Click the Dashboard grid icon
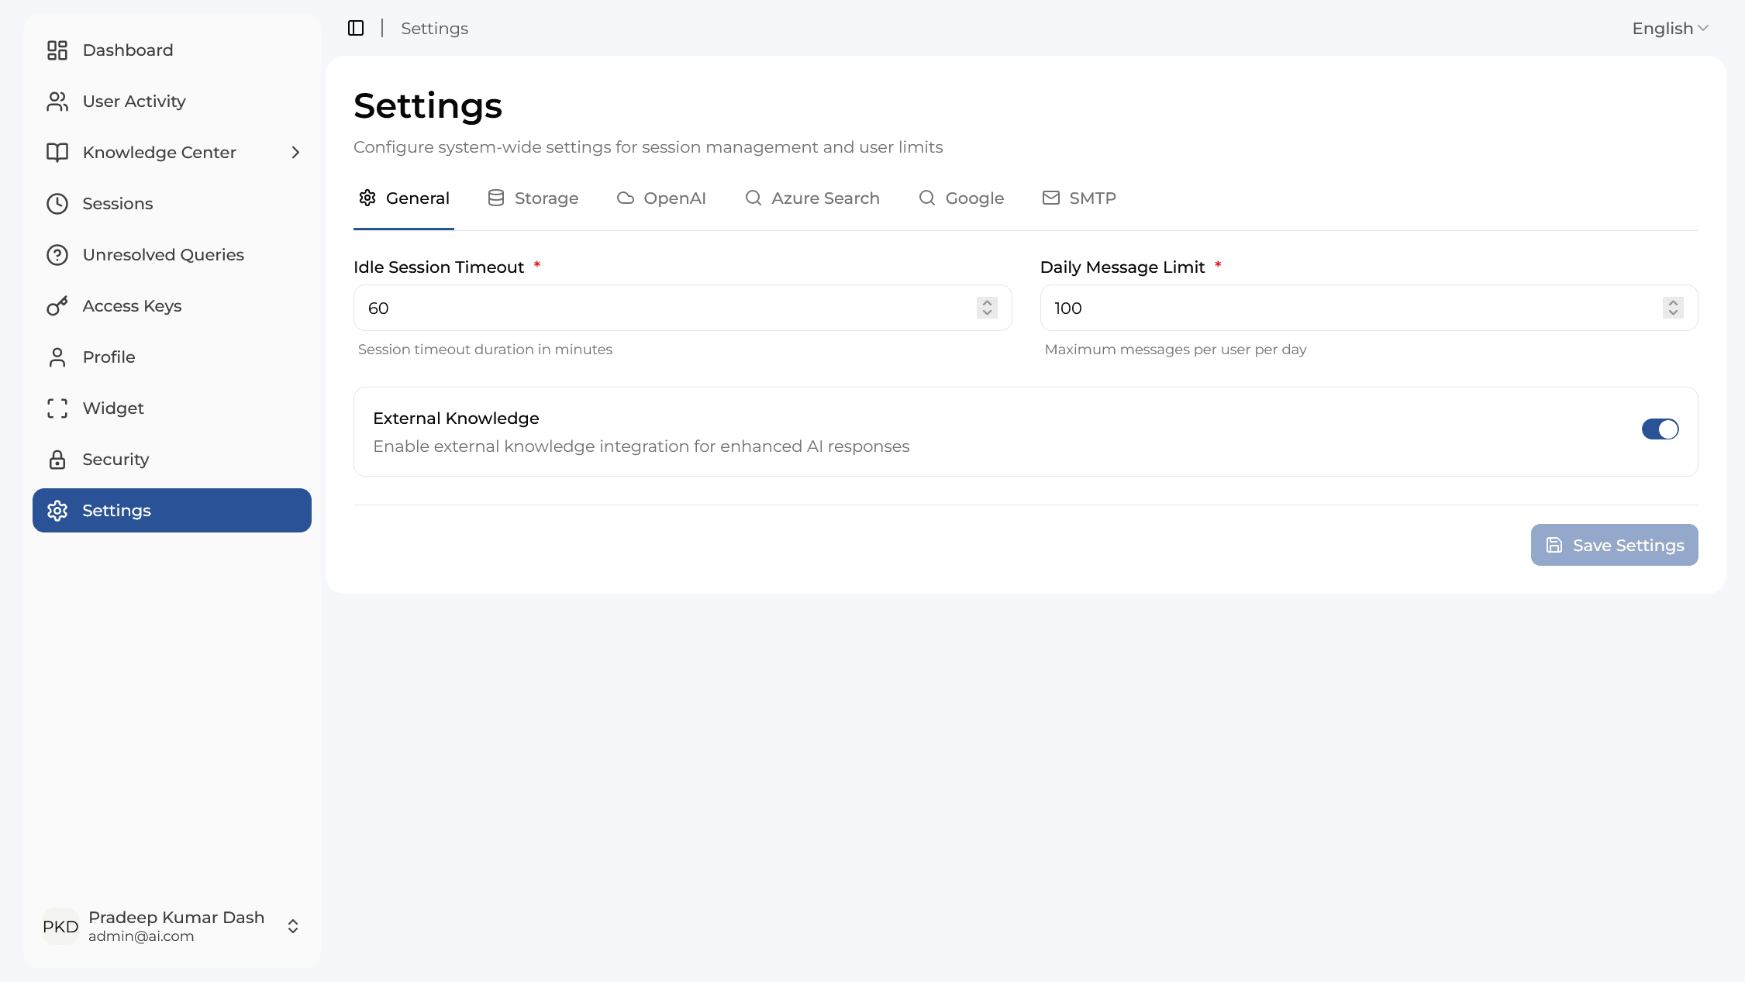Screen dimensions: 1745x982 (x=57, y=50)
